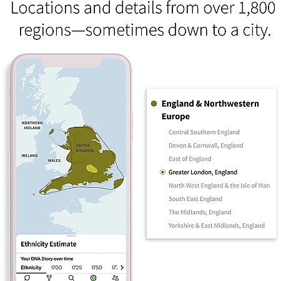
Task: Tap the search magnifier icon
Action: coord(71,278)
